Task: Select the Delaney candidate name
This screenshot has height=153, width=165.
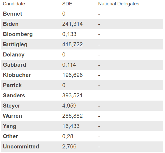Action: [14, 55]
